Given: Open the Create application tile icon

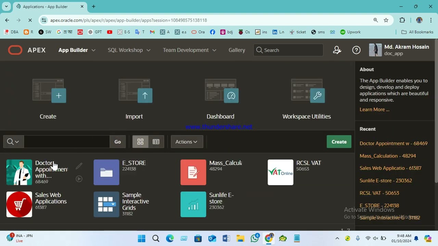Looking at the screenshot, I should (x=49, y=91).
